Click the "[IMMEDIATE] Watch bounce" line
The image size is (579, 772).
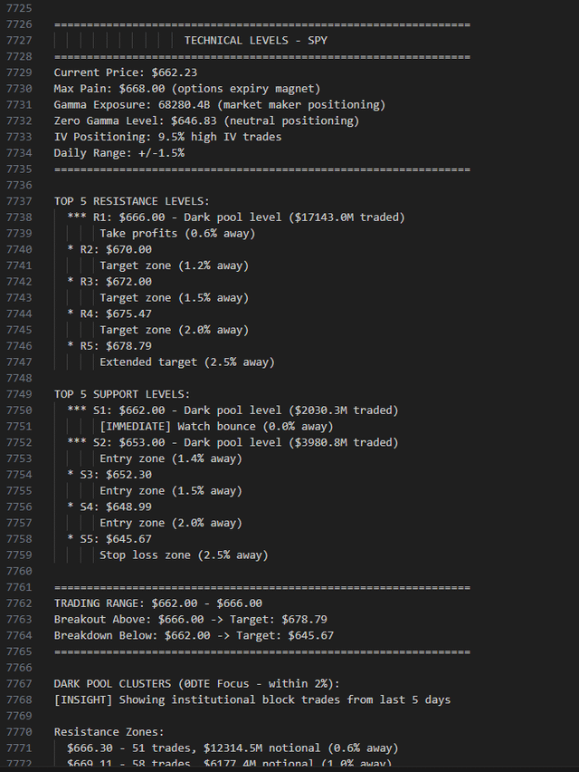click(x=216, y=427)
